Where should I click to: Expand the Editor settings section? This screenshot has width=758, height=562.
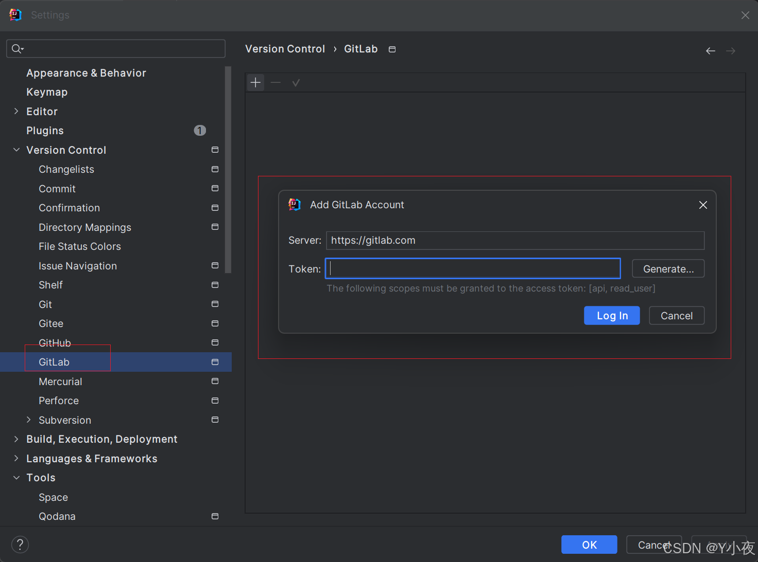point(16,111)
